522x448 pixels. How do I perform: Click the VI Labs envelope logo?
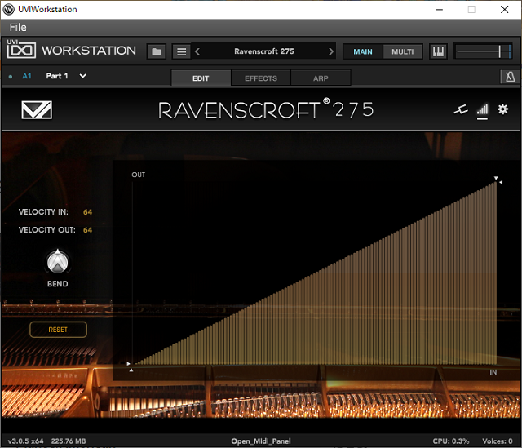click(37, 110)
